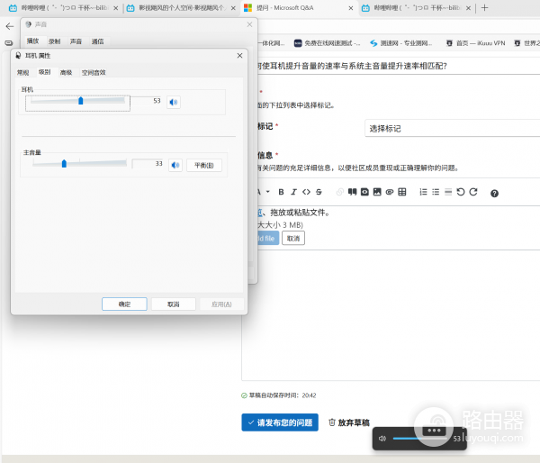540x463 pixels.
Task: Insert a code block in the editor
Action: (364, 192)
